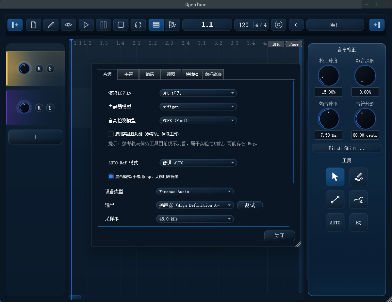Image resolution: width=392 pixels, height=302 pixels.
Task: Toggle the BPM timeline button
Action: (276, 44)
